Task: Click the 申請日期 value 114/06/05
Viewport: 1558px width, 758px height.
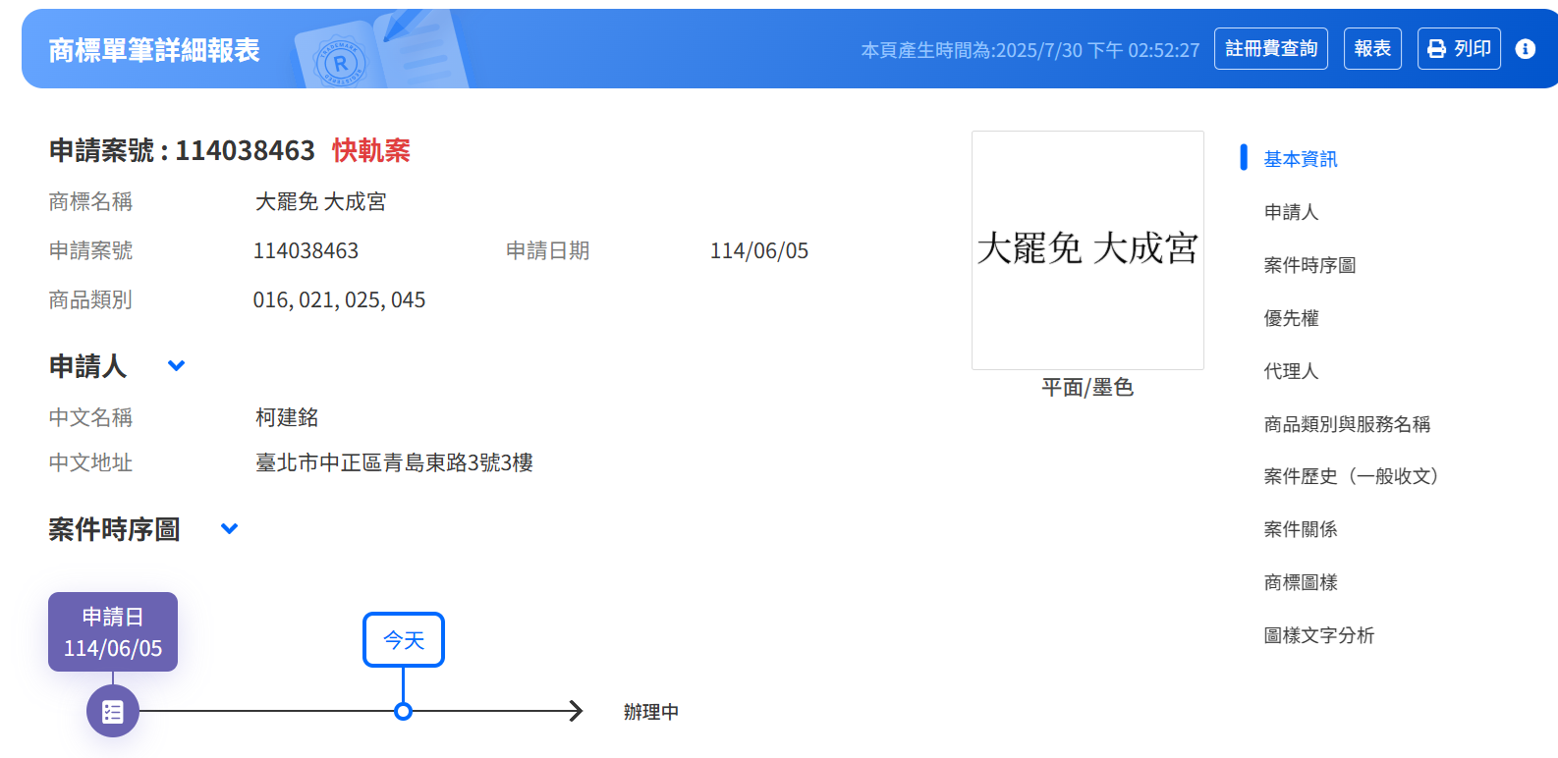Action: [x=759, y=251]
